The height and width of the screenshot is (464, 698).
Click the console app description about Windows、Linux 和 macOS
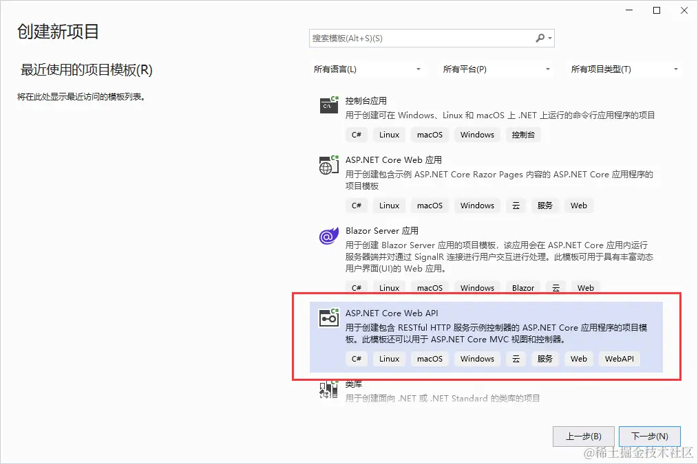(x=500, y=115)
